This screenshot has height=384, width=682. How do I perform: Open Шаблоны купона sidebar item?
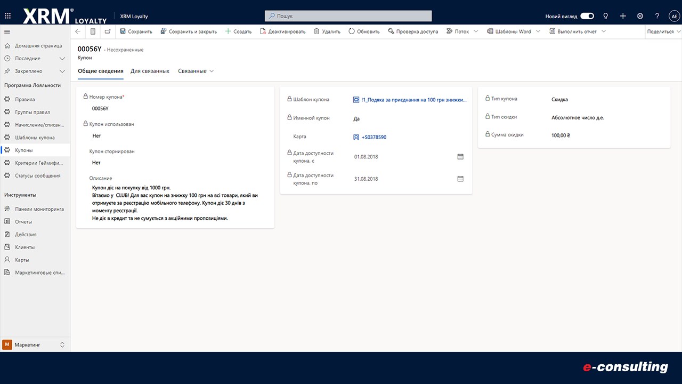coord(35,138)
